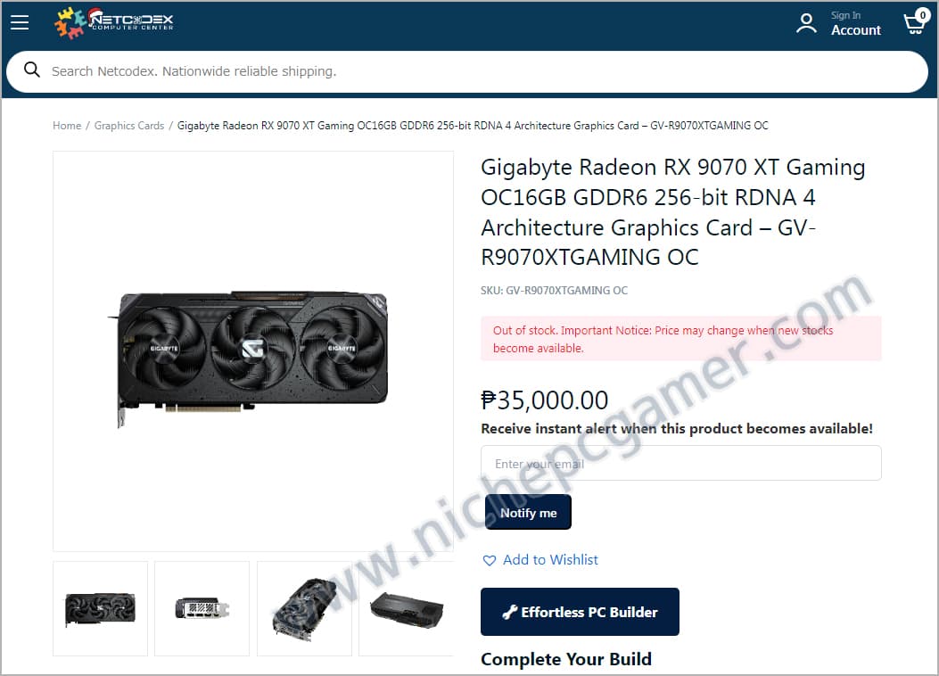This screenshot has width=939, height=676.
Task: Add to Wishlist link
Action: click(549, 560)
